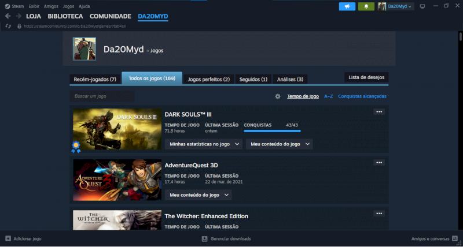Expand Minhas estatísticas no jogo dropdown
This screenshot has width=463, height=247.
click(x=203, y=144)
